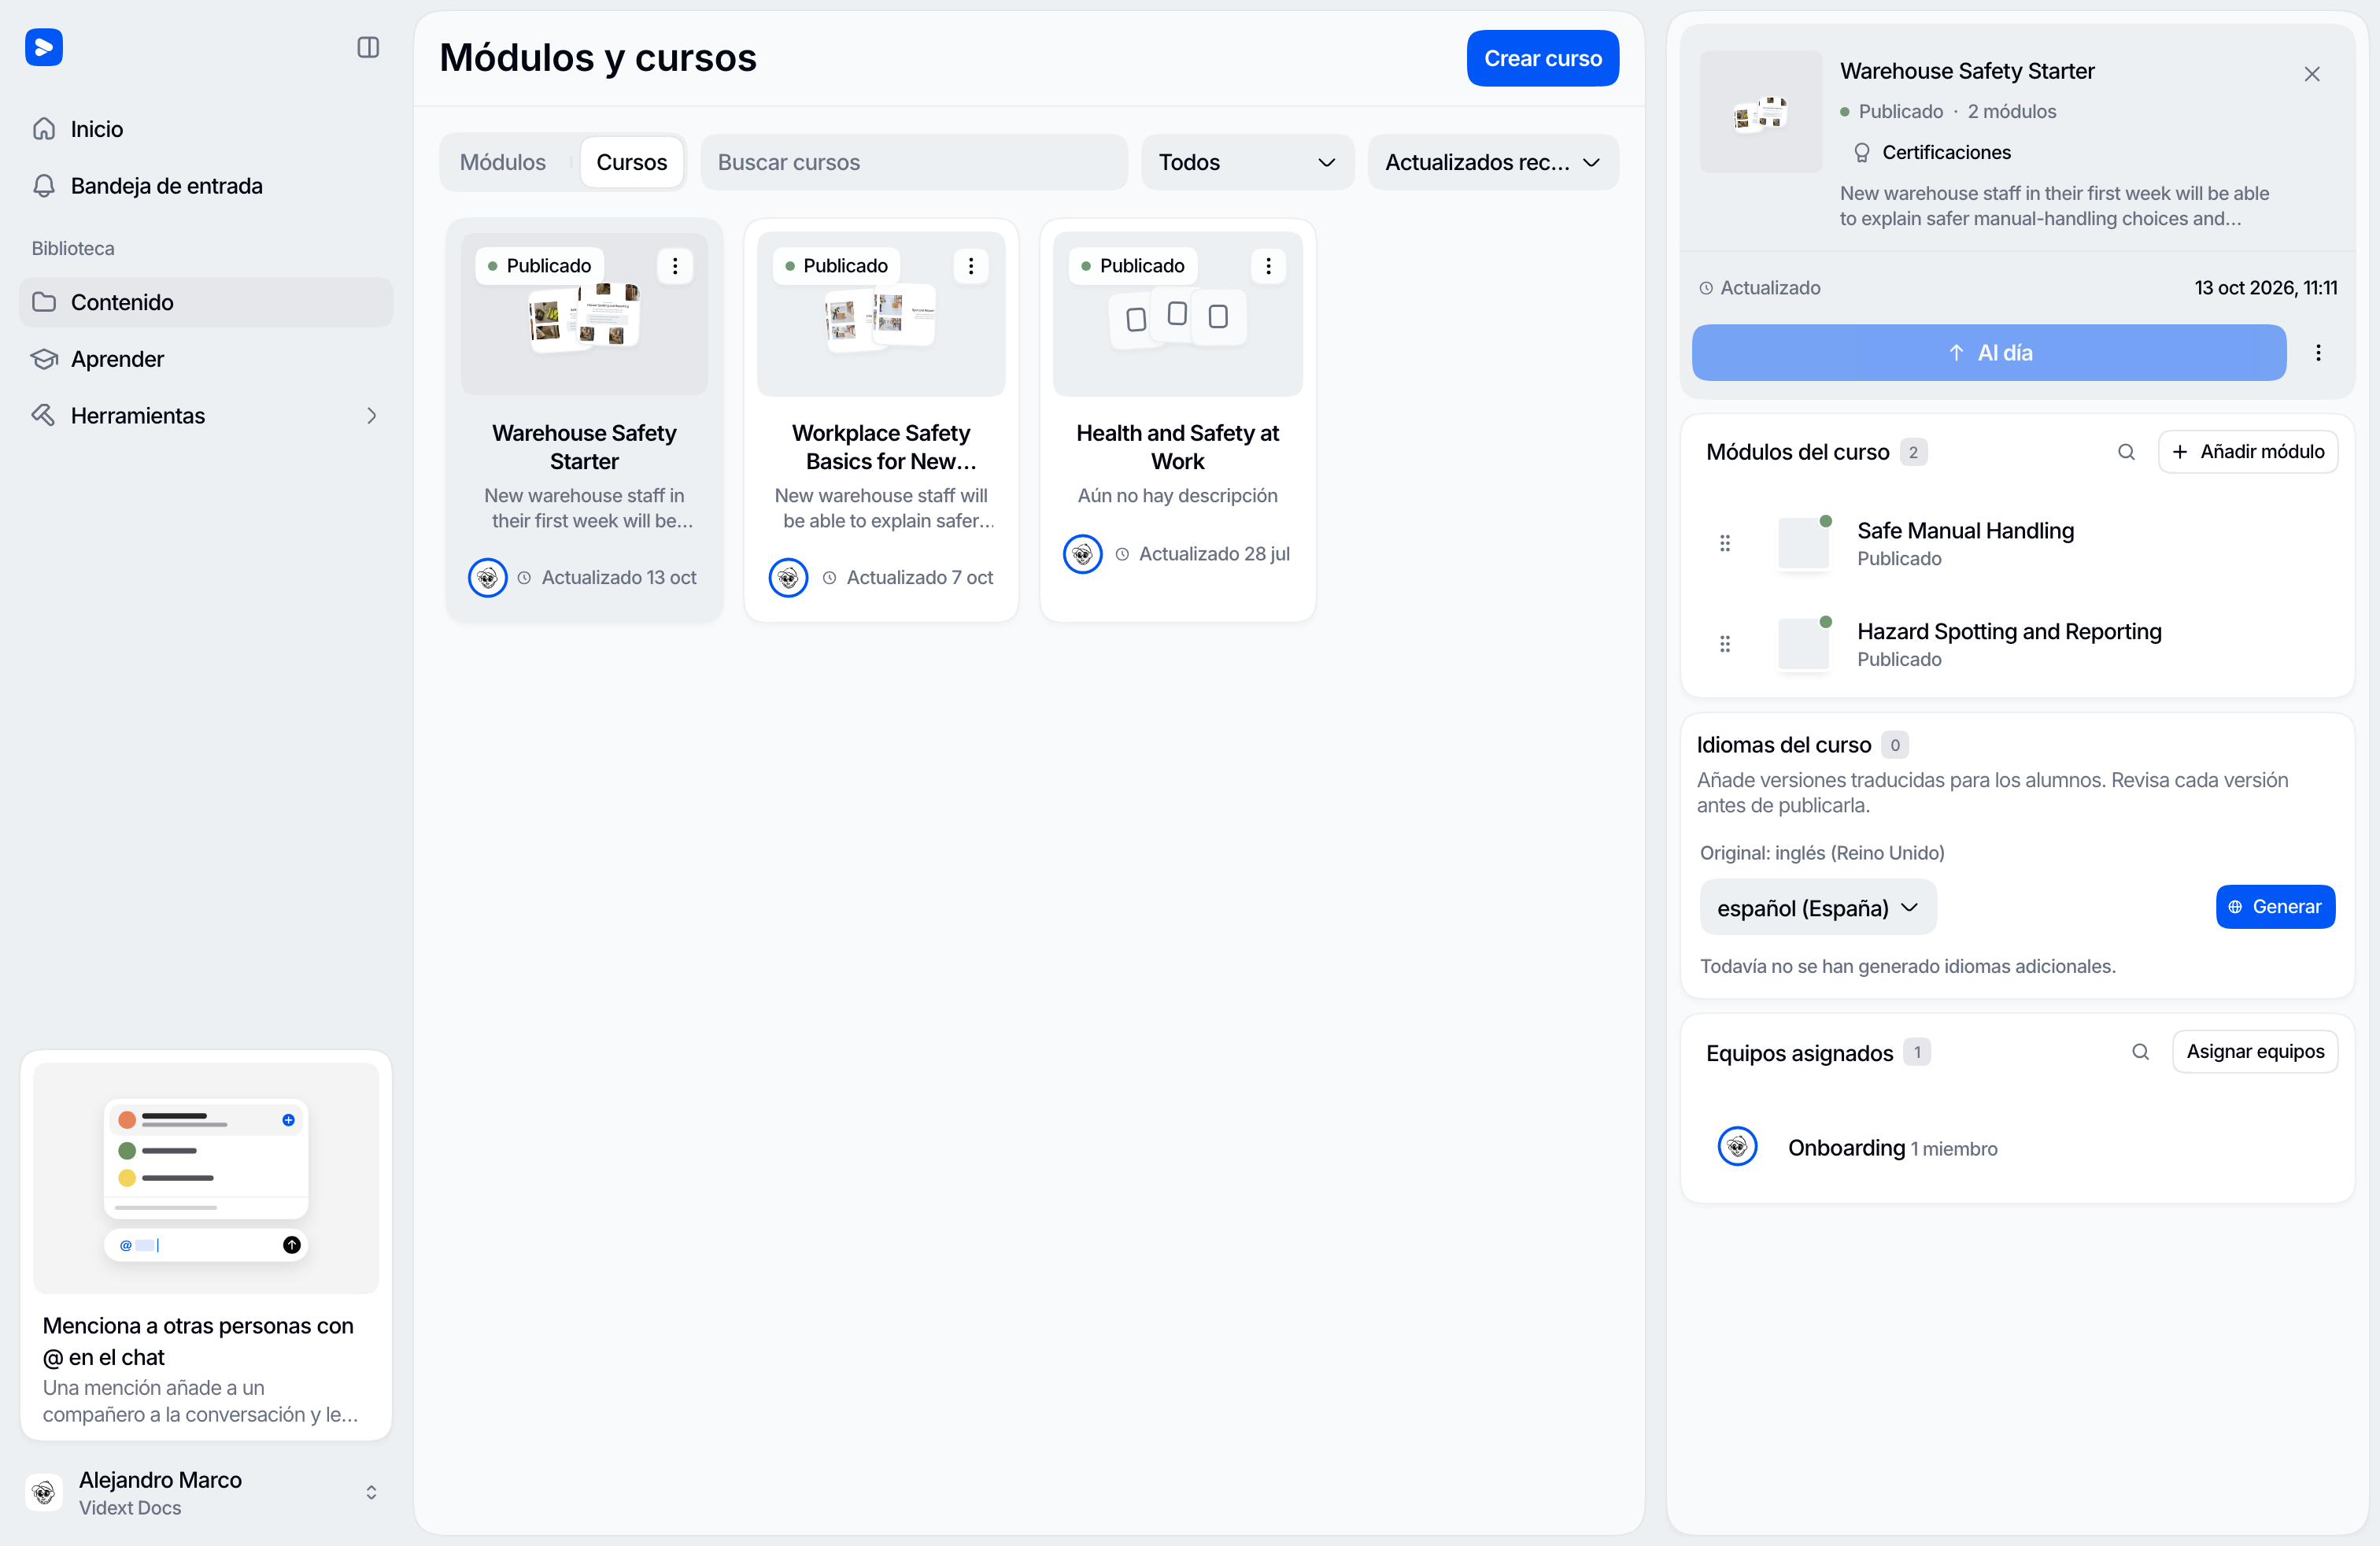
Task: Click the Alejandro Marco profile avatar
Action: 44,1493
